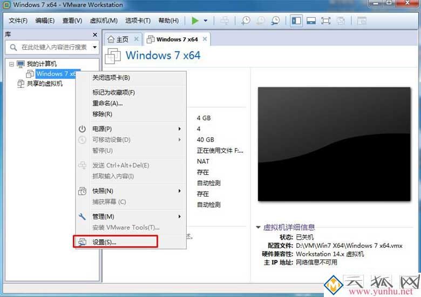421x297 pixels.
Task: Expand the 快照(N) submenu arrow
Action: tap(180, 191)
